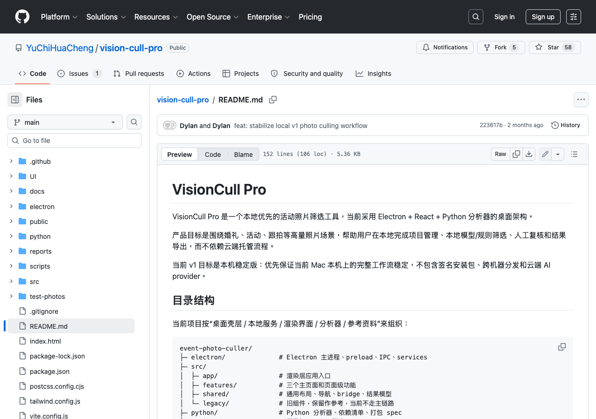
Task: Select the Code repository tab
Action: pos(33,74)
